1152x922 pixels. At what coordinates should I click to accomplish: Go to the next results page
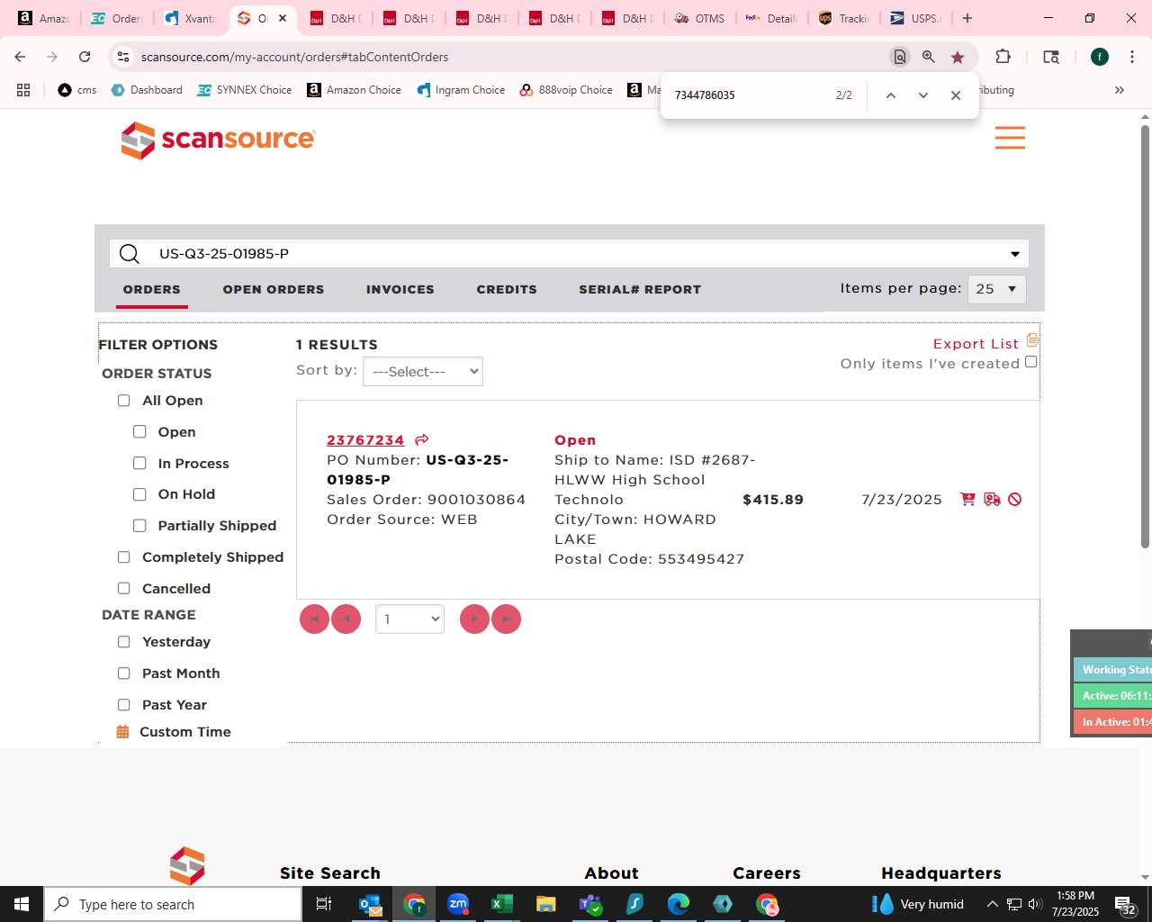pos(474,619)
